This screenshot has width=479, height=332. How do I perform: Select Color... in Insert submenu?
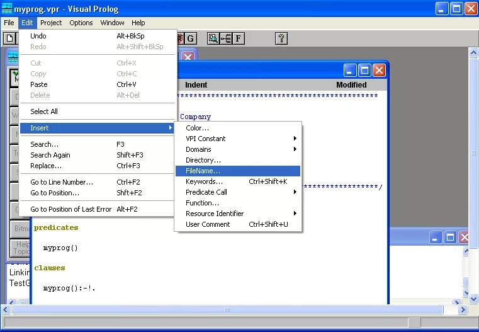coord(238,128)
